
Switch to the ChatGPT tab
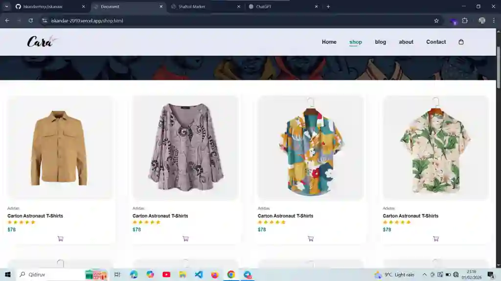point(283,6)
